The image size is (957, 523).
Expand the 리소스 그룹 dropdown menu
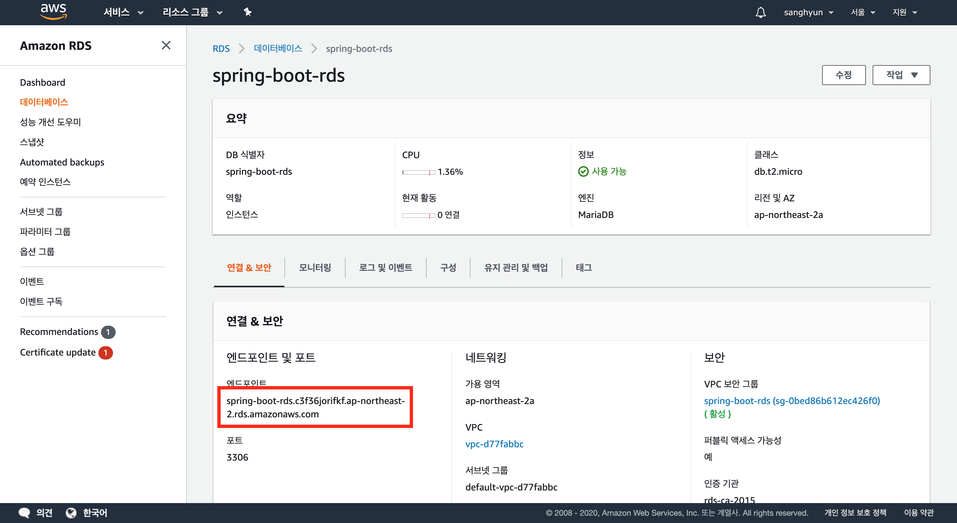(x=192, y=12)
